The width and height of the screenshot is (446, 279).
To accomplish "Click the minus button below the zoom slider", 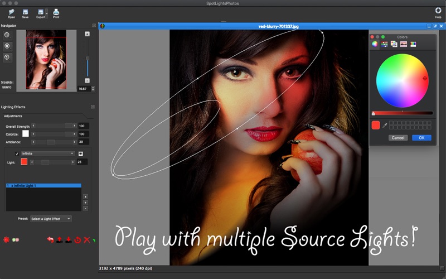I will 88,80.
